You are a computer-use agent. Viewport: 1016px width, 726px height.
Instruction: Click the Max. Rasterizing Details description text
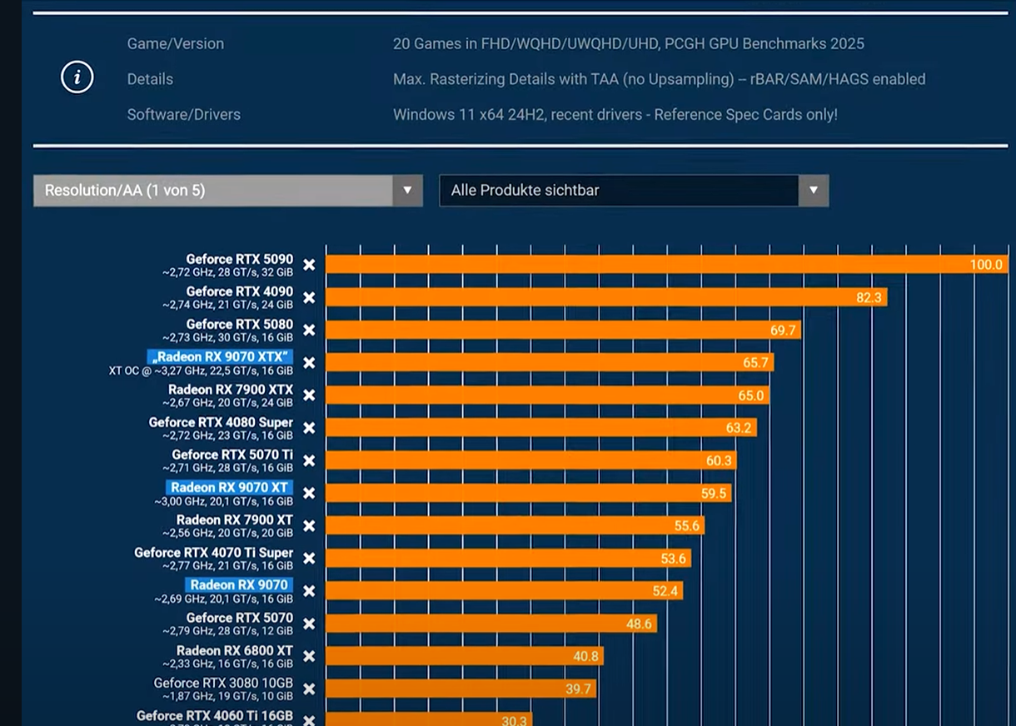click(659, 79)
